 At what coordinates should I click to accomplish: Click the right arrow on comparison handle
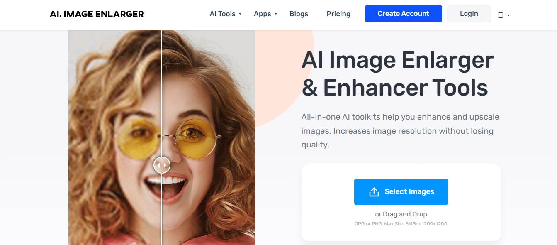(x=165, y=165)
